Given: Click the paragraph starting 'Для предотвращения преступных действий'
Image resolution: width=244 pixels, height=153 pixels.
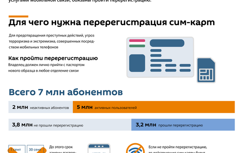Looking at the screenshot, I should [x=52, y=41].
